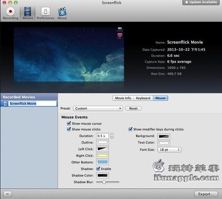Toggle the Shadow Enable checkbox

98,168
